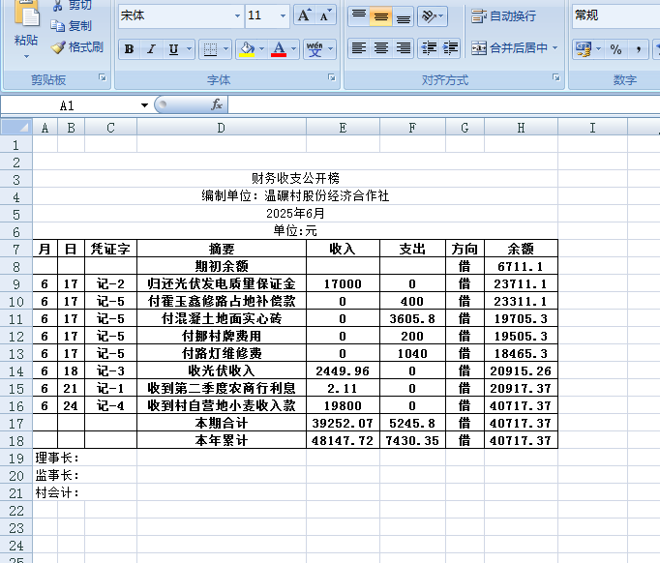
Task: Apply center horizontal alignment
Action: 381,48
